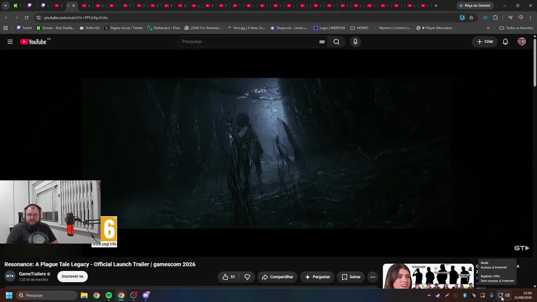The height and width of the screenshot is (302, 537).
Task: Open the YouTube account avatar menu
Action: (x=522, y=42)
